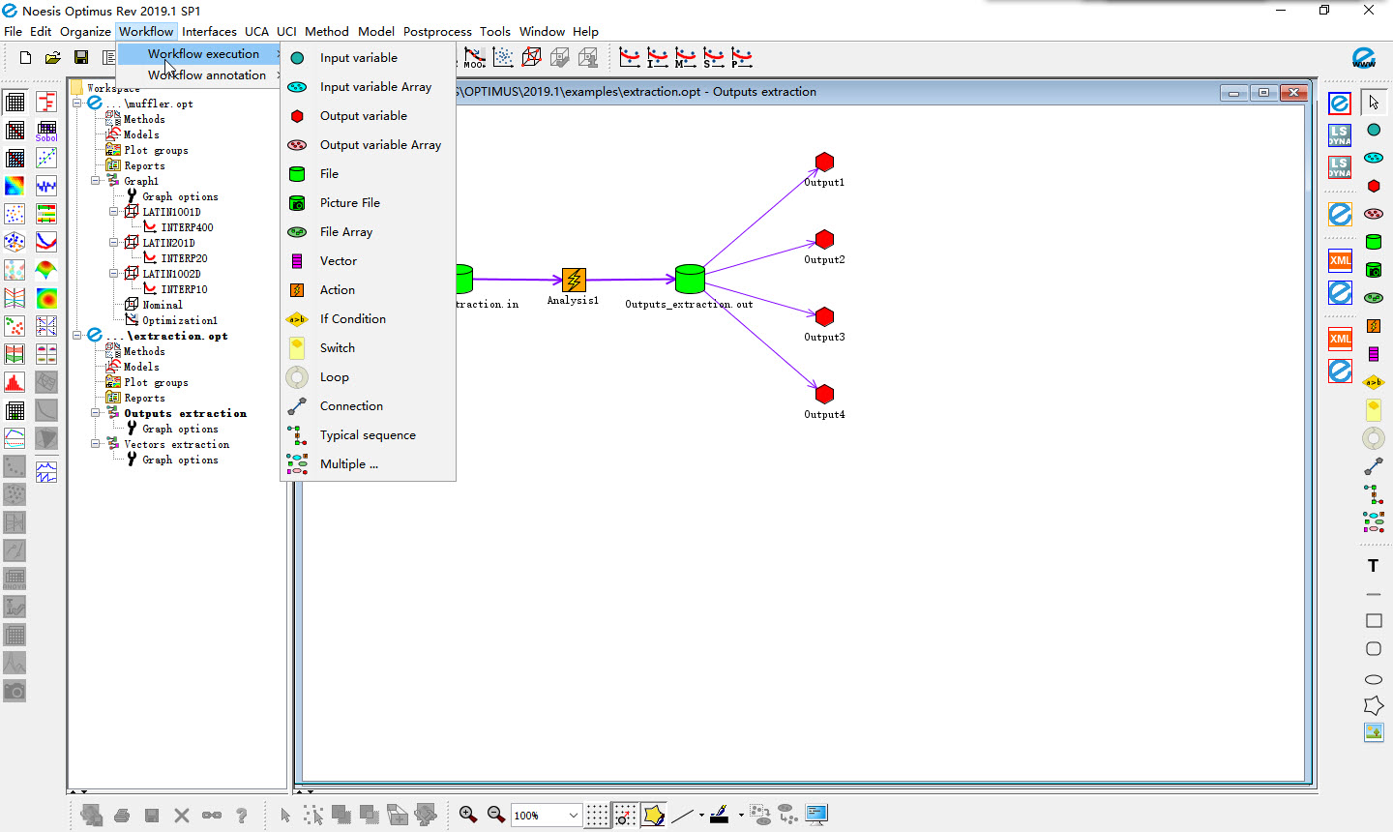Choose the ellipse annotation shape tool

[x=1374, y=679]
